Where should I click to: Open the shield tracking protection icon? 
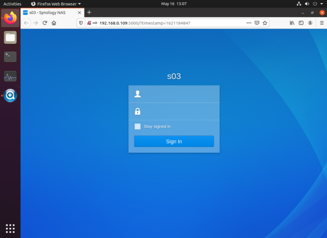tap(81, 23)
